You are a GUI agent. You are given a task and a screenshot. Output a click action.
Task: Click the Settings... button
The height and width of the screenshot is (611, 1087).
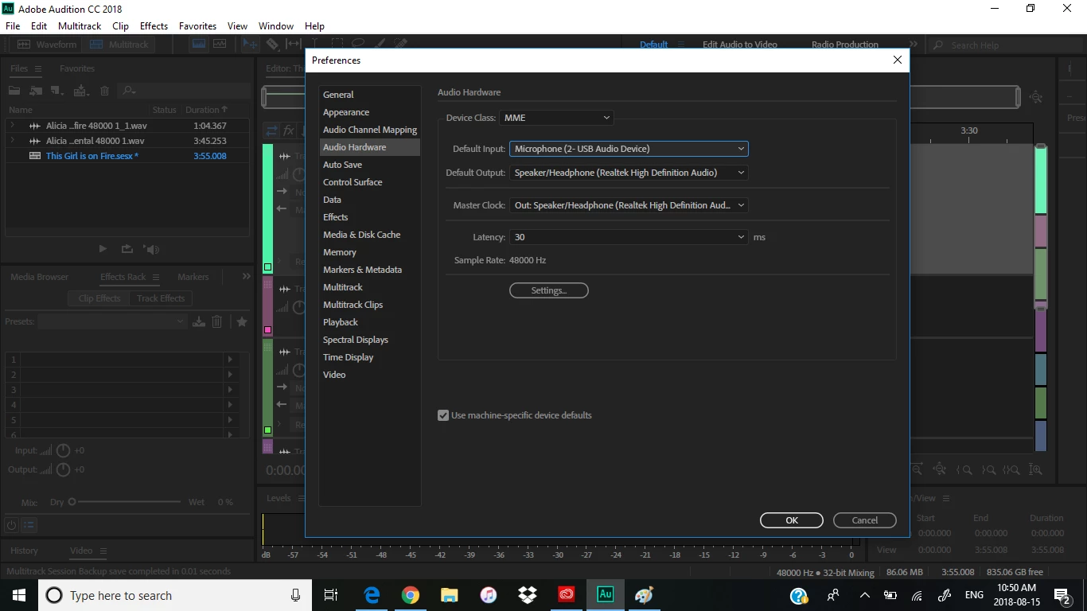pos(549,290)
